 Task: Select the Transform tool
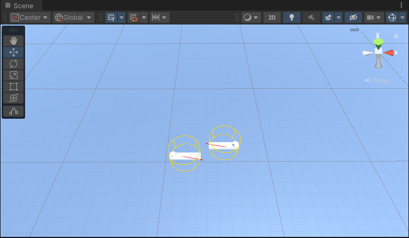(x=13, y=98)
